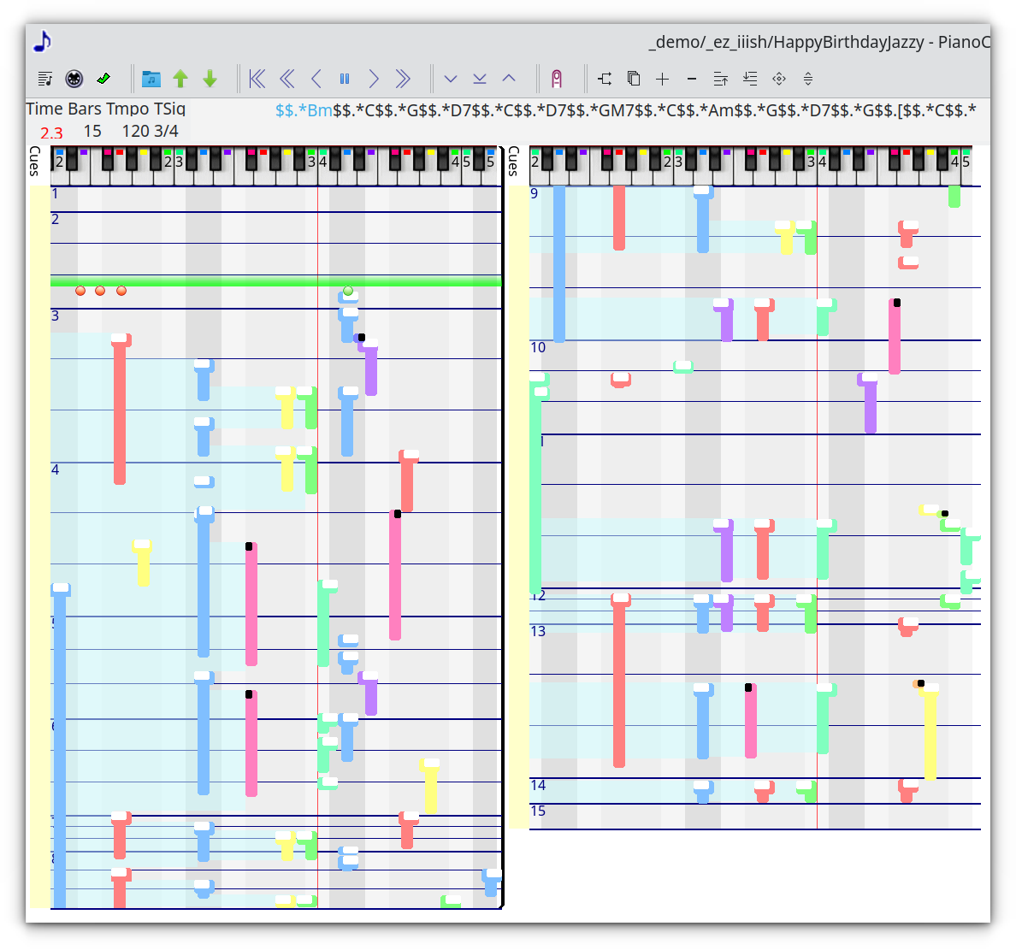The image size is (1016, 950).
Task: Click the underlined down chevron in toolbar
Action: [480, 79]
